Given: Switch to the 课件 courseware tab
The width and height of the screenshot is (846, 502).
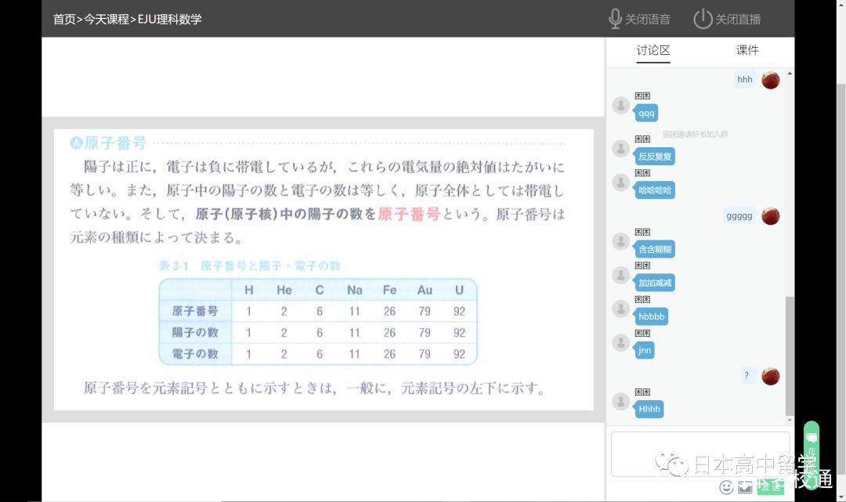Looking at the screenshot, I should 747,50.
